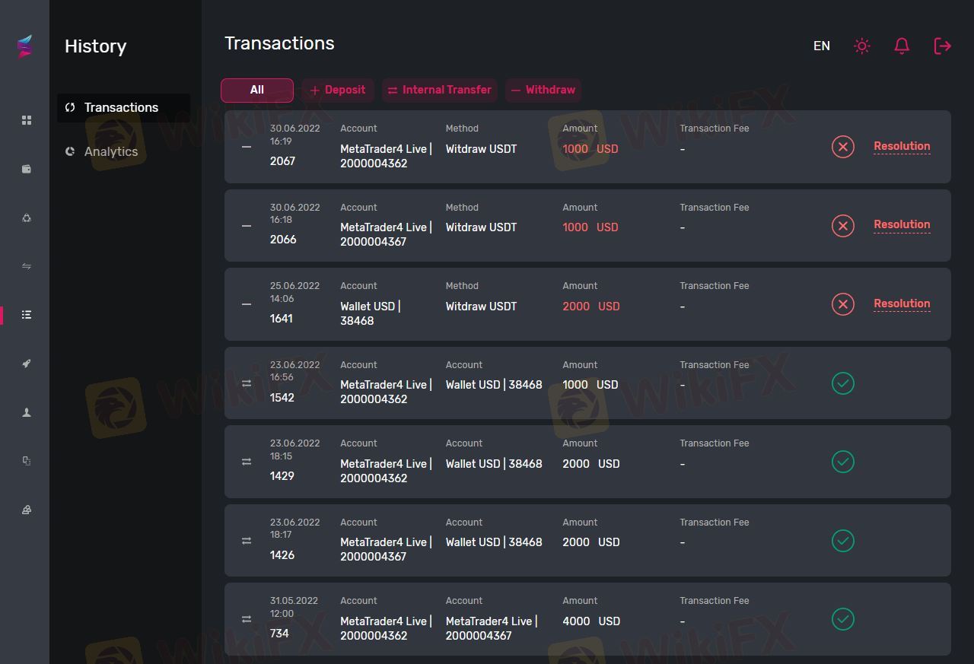Open the EN language selector
974x664 pixels.
click(x=822, y=46)
